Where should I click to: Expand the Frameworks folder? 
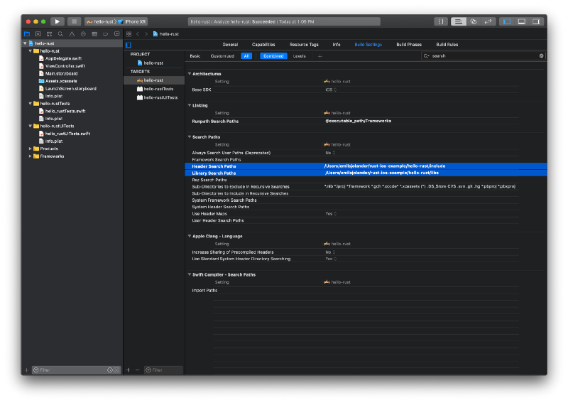pos(30,156)
